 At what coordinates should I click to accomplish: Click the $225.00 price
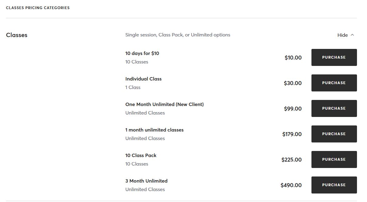click(291, 160)
